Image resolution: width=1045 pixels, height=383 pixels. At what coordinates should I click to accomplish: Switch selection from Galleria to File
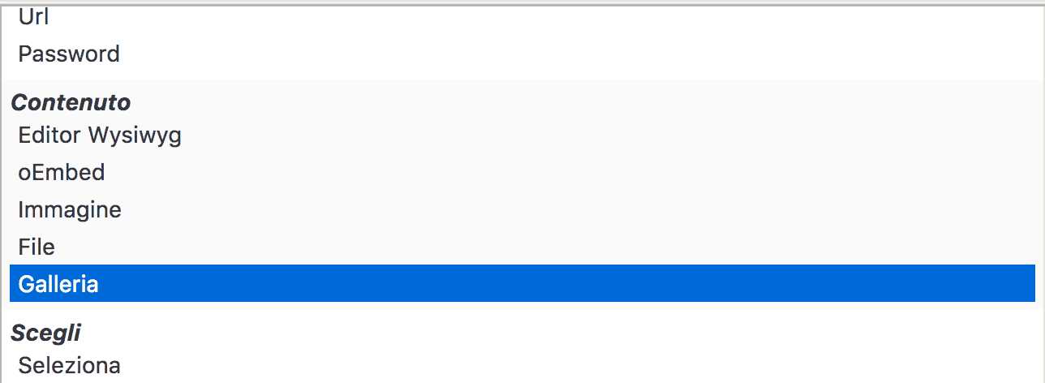[522, 247]
